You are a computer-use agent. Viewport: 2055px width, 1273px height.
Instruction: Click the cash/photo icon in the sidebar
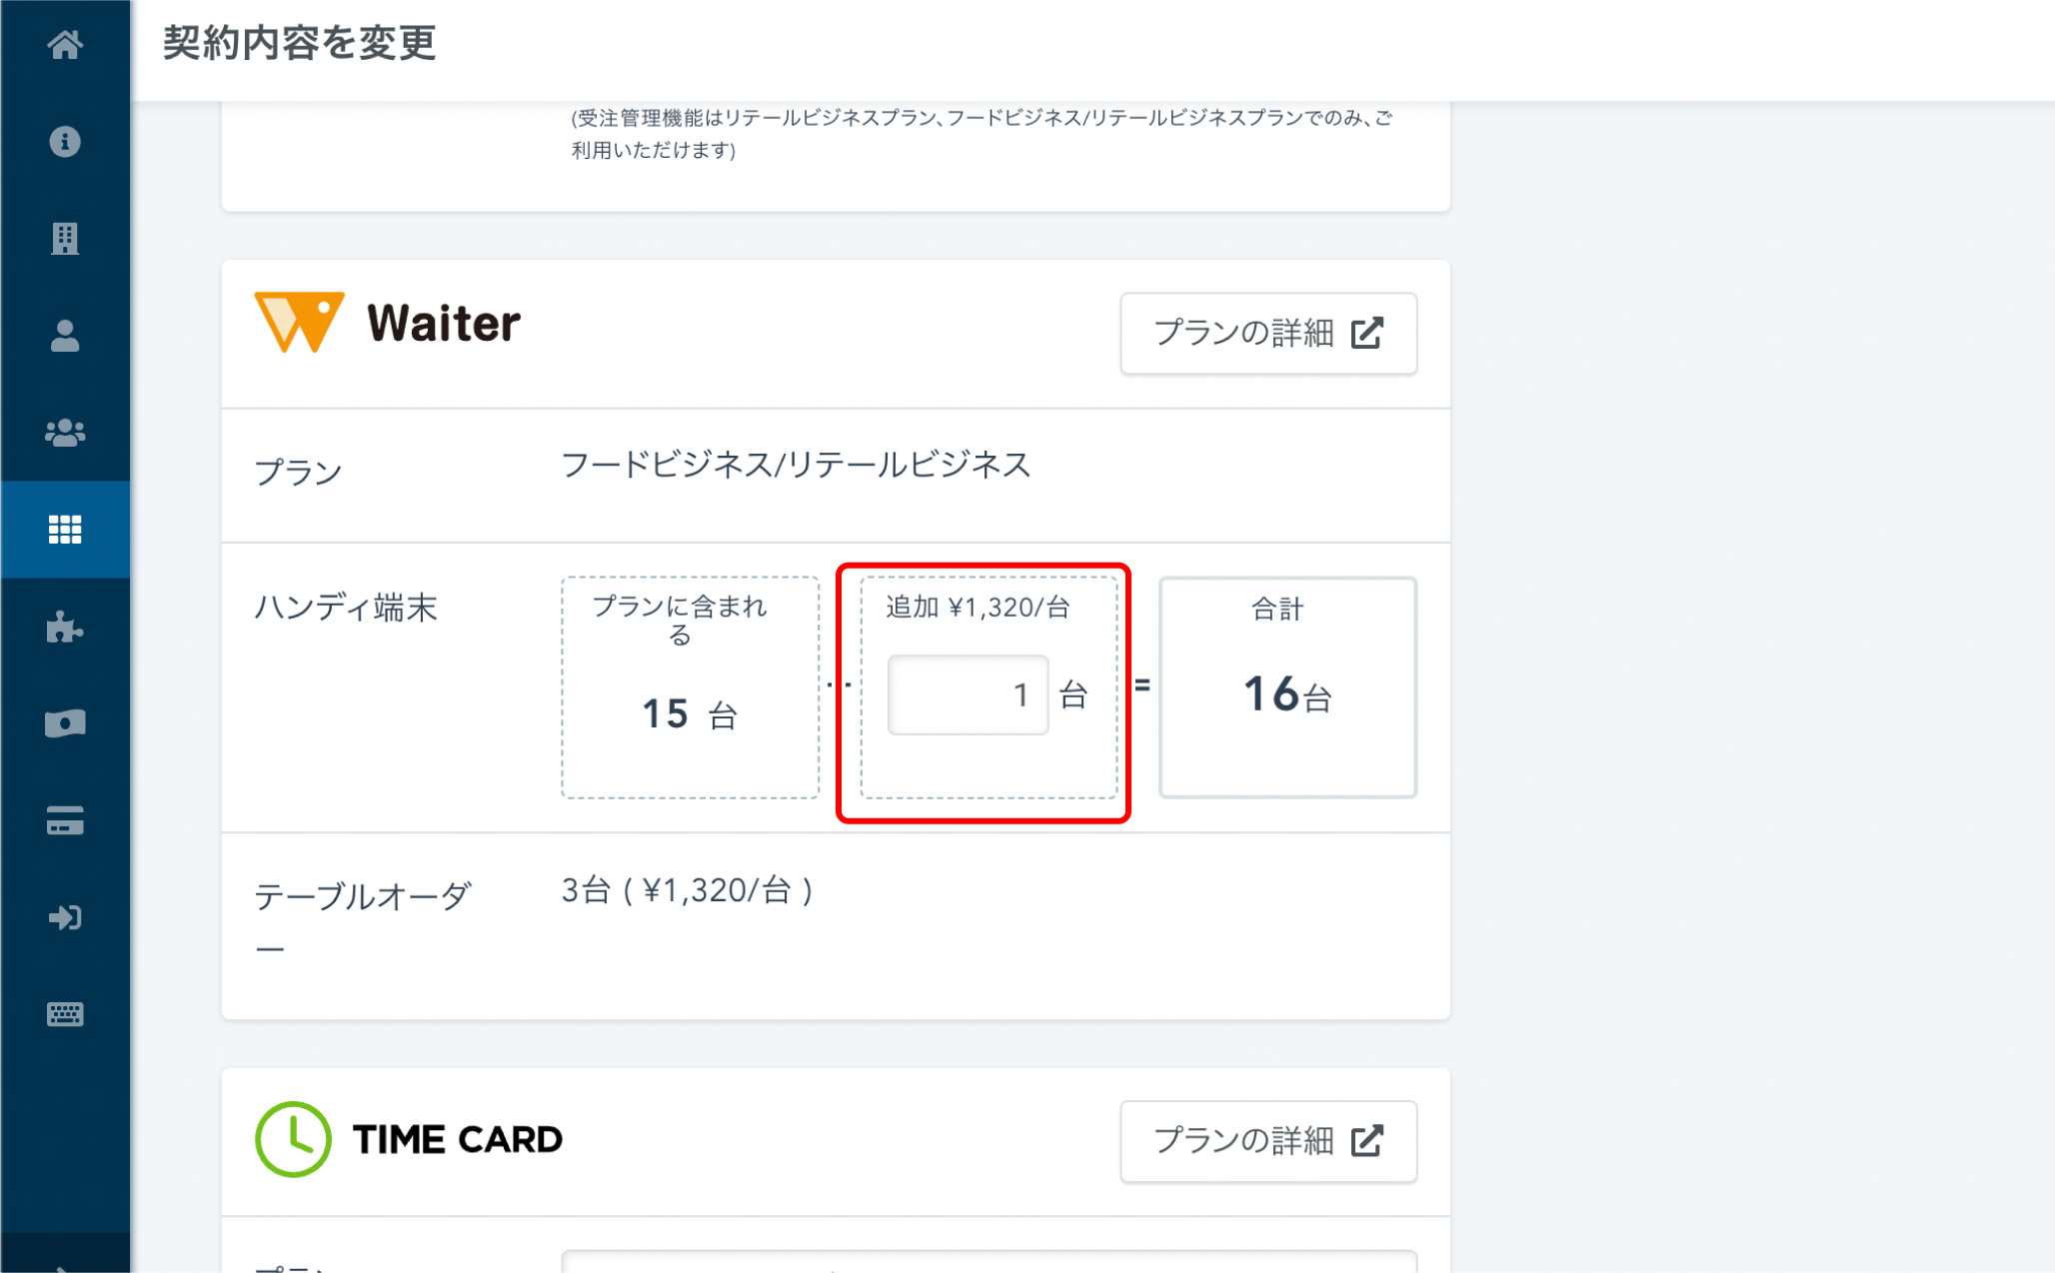(65, 723)
